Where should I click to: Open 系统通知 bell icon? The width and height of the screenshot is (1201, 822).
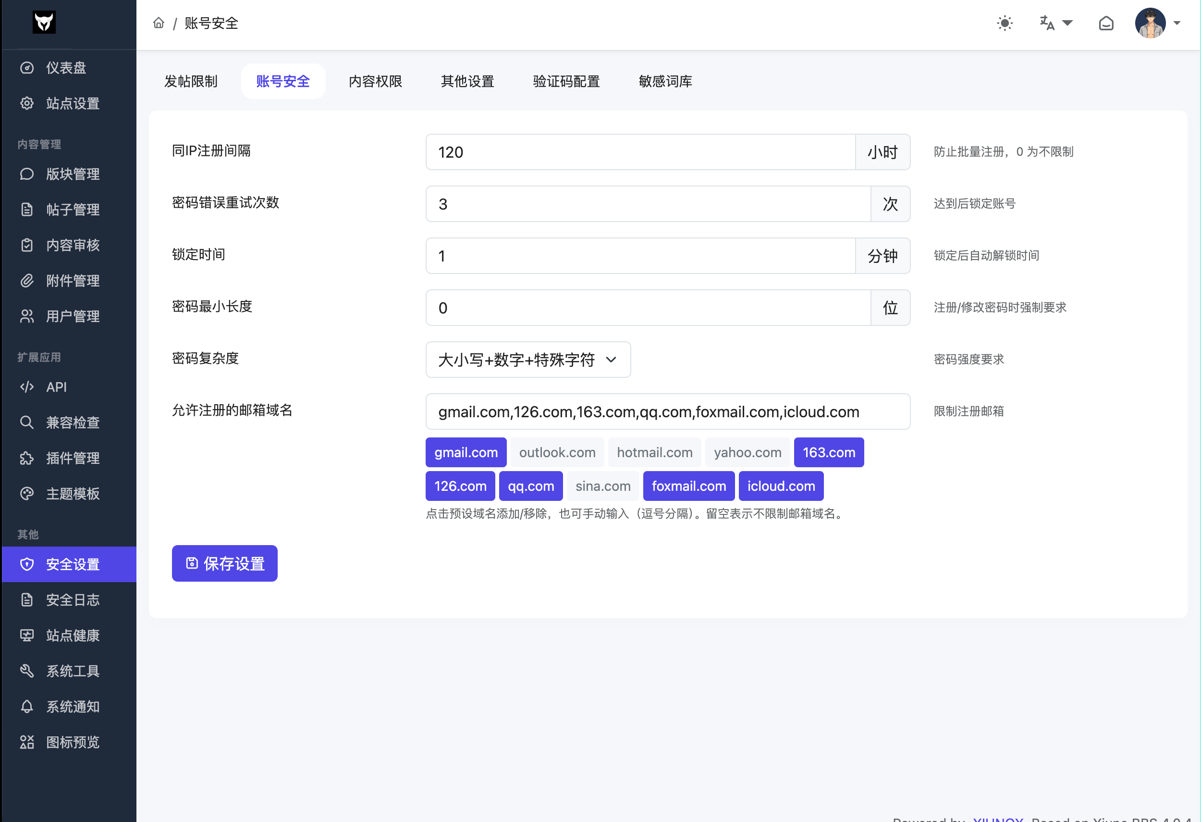pos(27,707)
